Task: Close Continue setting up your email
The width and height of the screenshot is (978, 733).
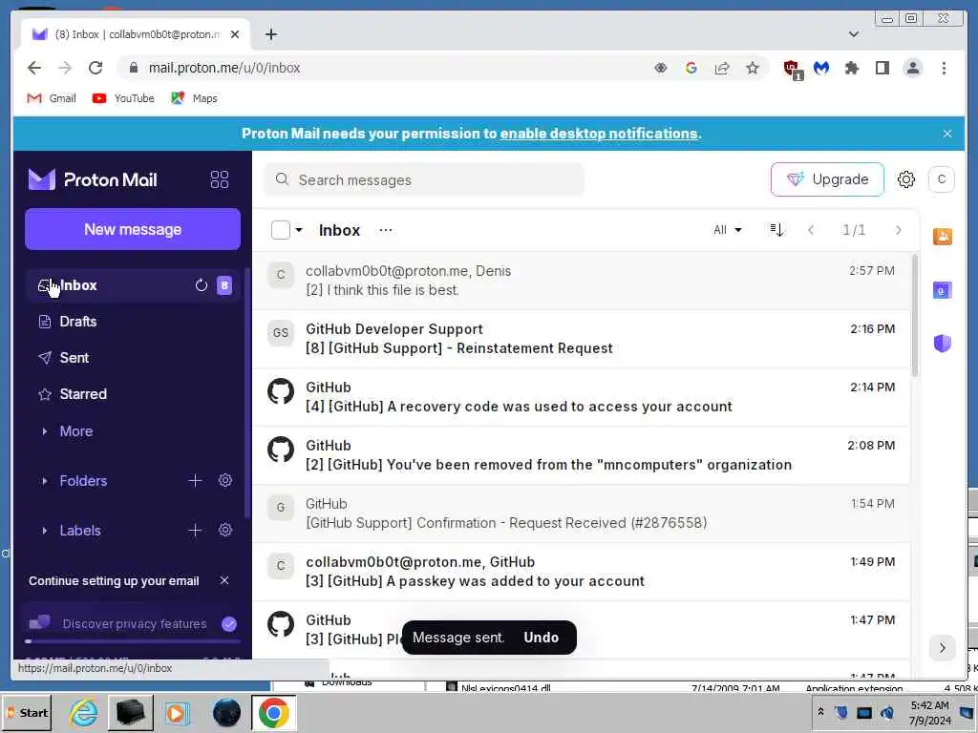Action: [223, 580]
